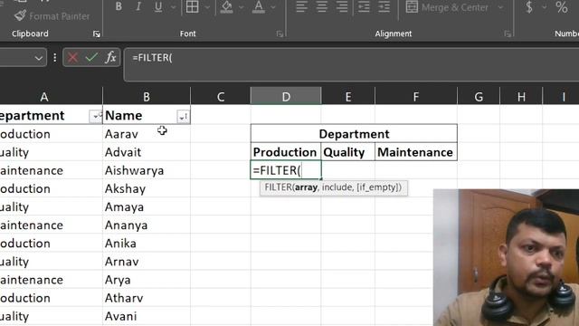This screenshot has width=579, height=326.
Task: Open Font settings dialog launcher
Action: (280, 34)
